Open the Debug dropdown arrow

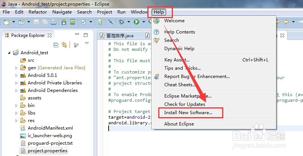tap(129, 22)
